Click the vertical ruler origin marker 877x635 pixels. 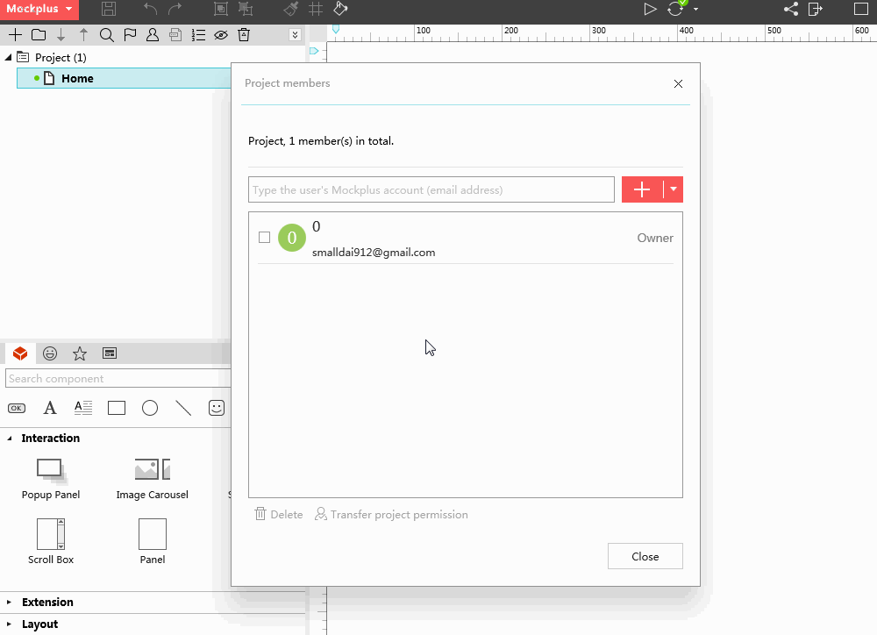click(x=314, y=51)
